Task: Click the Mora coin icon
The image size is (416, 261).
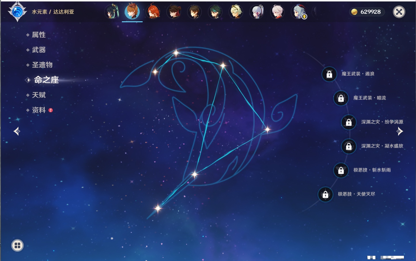Action: pos(354,12)
